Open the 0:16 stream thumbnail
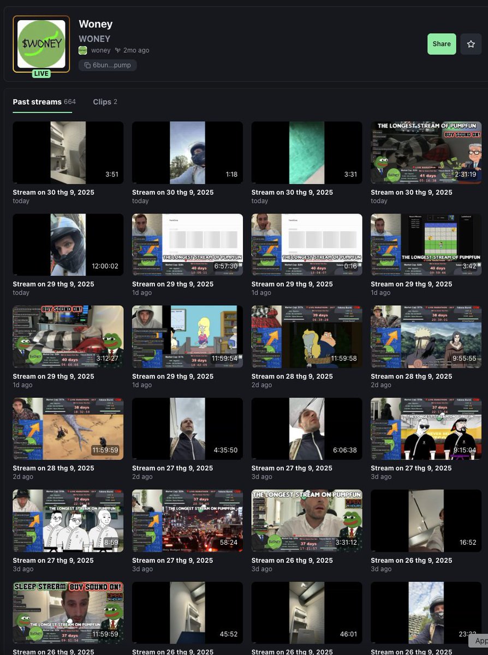Image resolution: width=488 pixels, height=655 pixels. click(307, 245)
